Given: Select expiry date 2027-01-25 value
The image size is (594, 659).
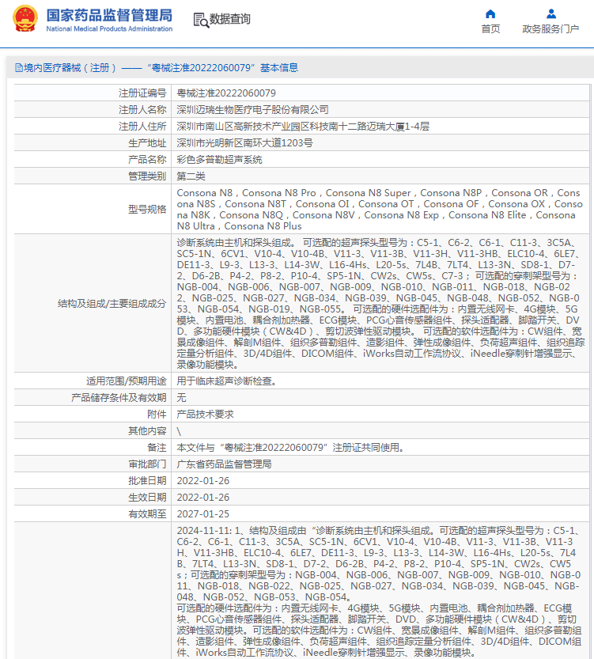Looking at the screenshot, I should (x=203, y=514).
